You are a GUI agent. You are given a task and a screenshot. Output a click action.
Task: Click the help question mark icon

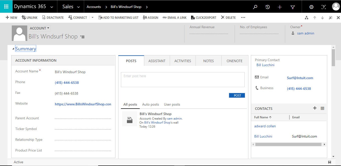pyautogui.click(x=324, y=7)
